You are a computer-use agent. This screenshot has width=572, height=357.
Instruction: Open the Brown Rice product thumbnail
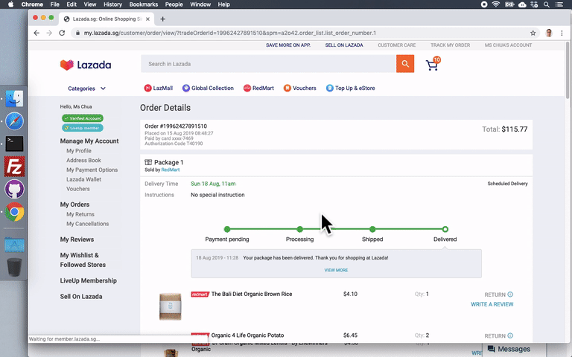(x=170, y=306)
